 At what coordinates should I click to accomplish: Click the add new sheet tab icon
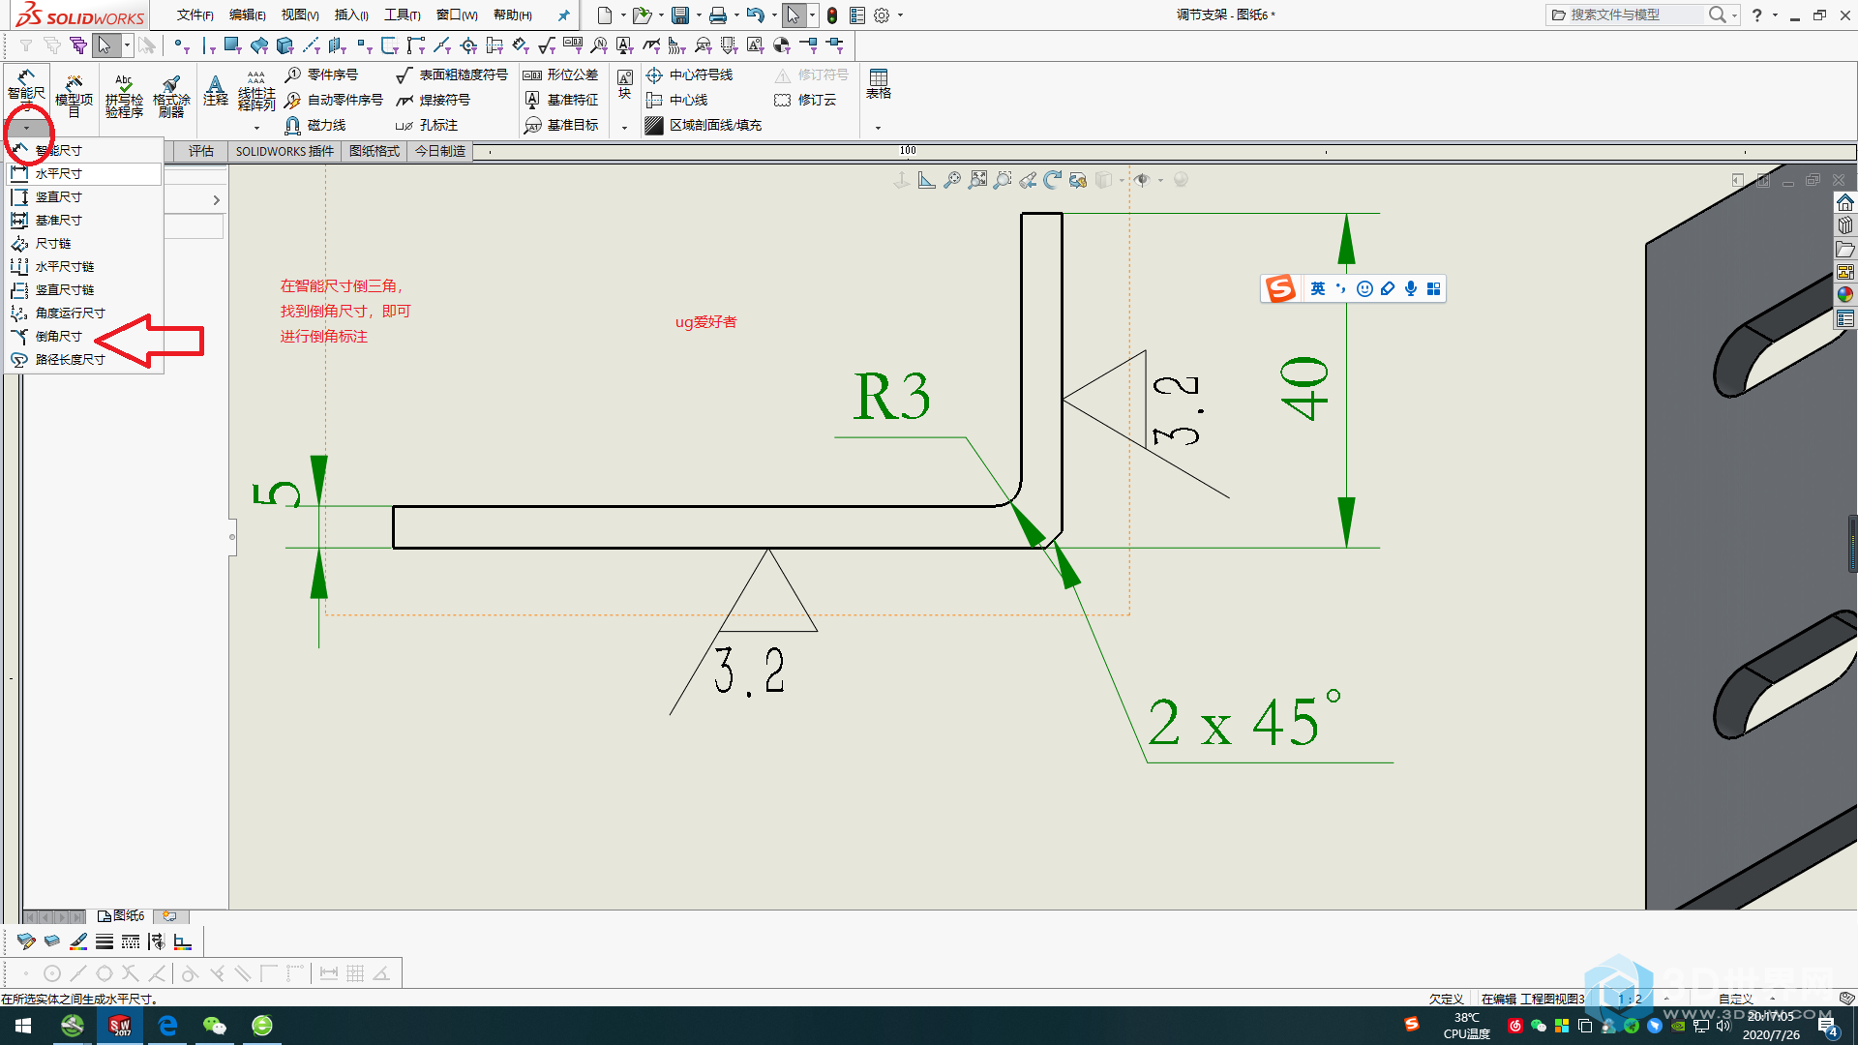[x=170, y=915]
